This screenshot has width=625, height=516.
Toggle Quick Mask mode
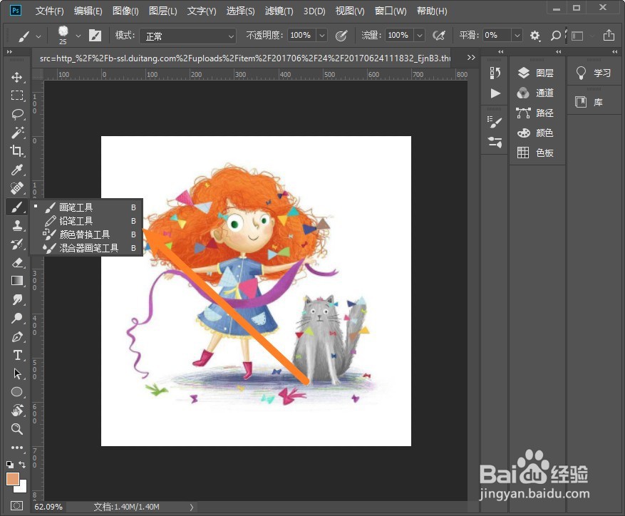16,505
